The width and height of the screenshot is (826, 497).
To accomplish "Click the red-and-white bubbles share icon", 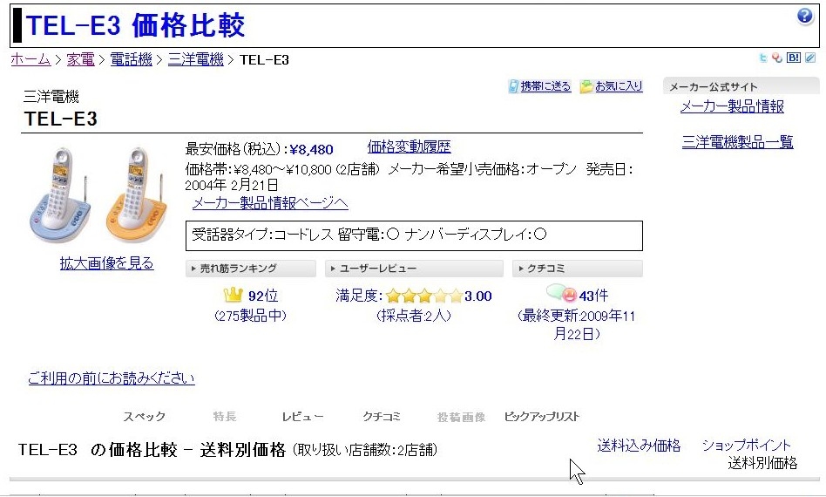I will [777, 58].
